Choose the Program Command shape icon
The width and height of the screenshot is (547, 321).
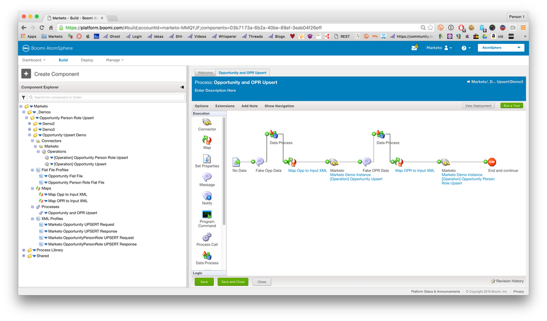pos(207,215)
